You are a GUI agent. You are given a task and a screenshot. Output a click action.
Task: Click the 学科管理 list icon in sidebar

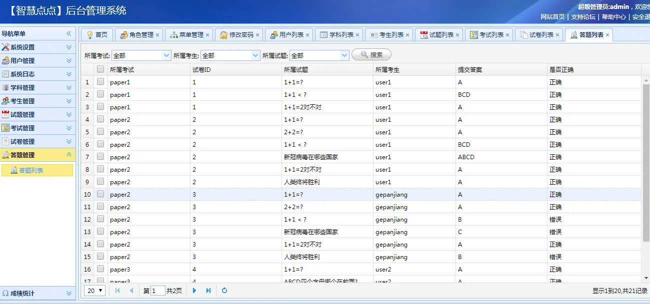click(5, 88)
